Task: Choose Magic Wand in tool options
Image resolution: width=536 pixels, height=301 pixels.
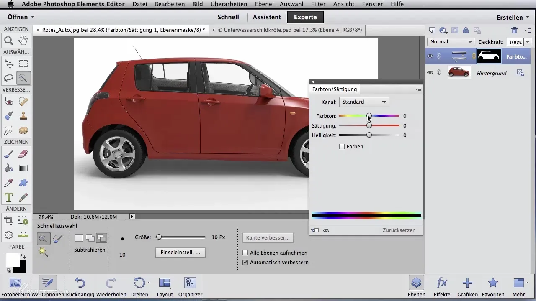Action: [x=43, y=251]
